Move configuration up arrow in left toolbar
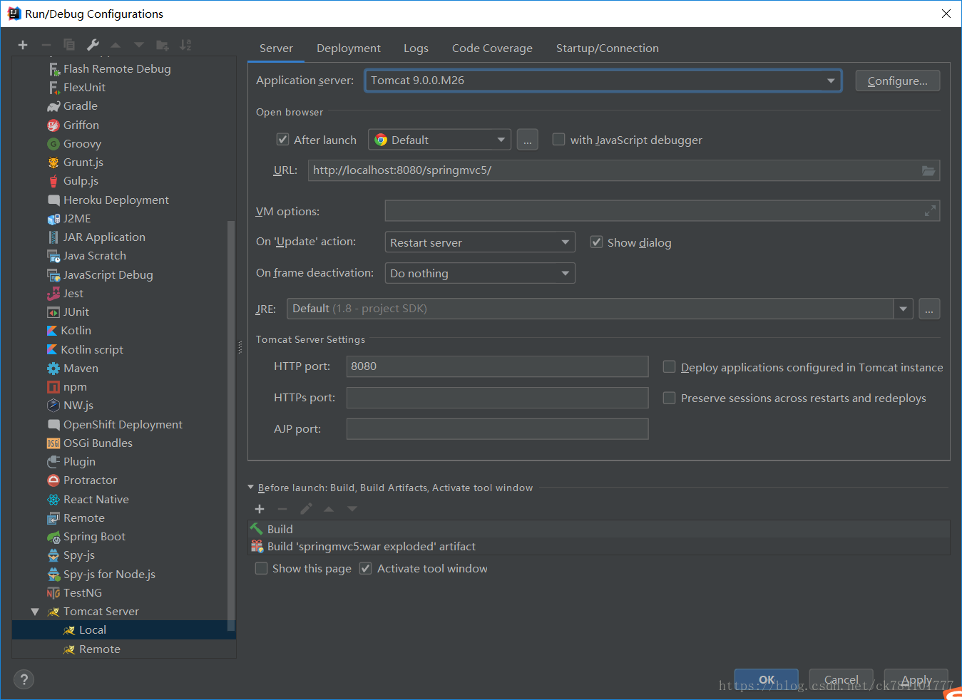The height and width of the screenshot is (700, 962). pos(116,45)
